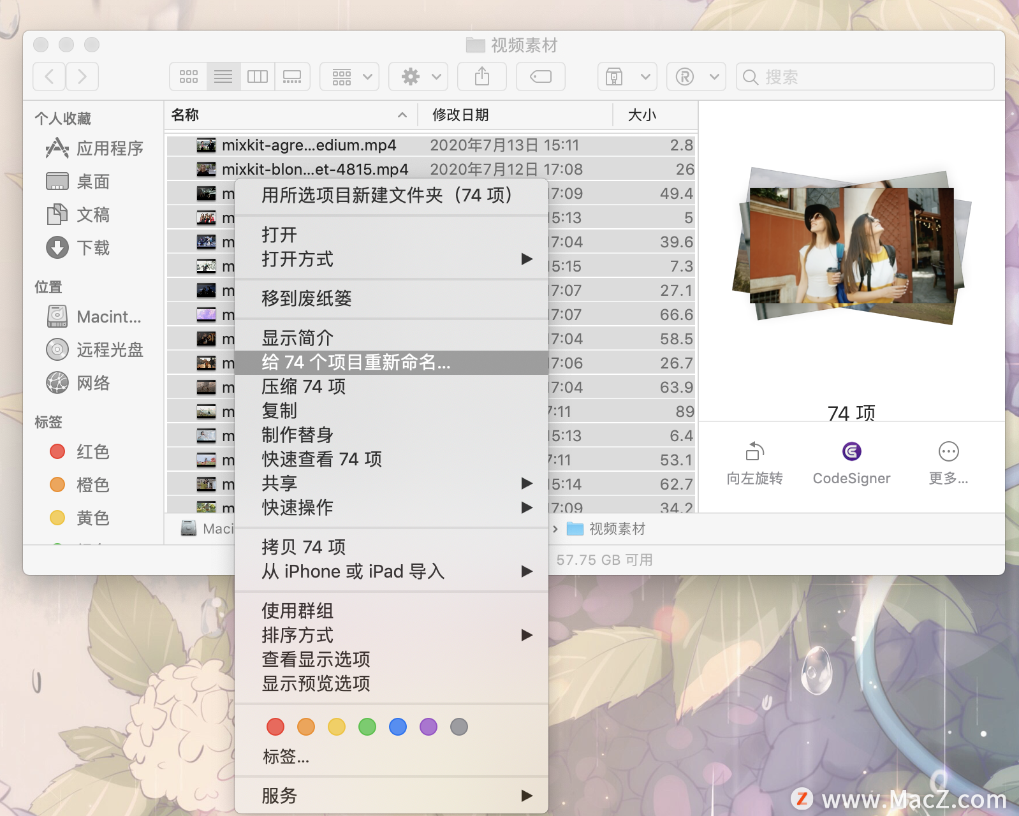Open the R-circle toolbar dropdown

(x=696, y=77)
